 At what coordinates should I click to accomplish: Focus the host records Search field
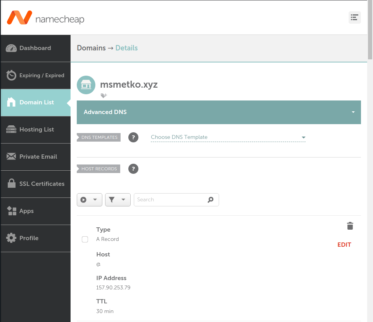point(171,200)
